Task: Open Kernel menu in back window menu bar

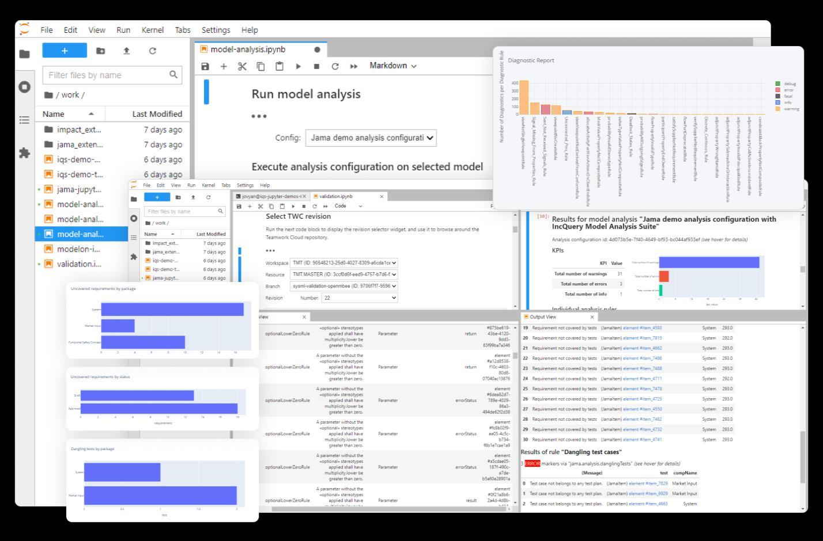Action: [x=152, y=30]
